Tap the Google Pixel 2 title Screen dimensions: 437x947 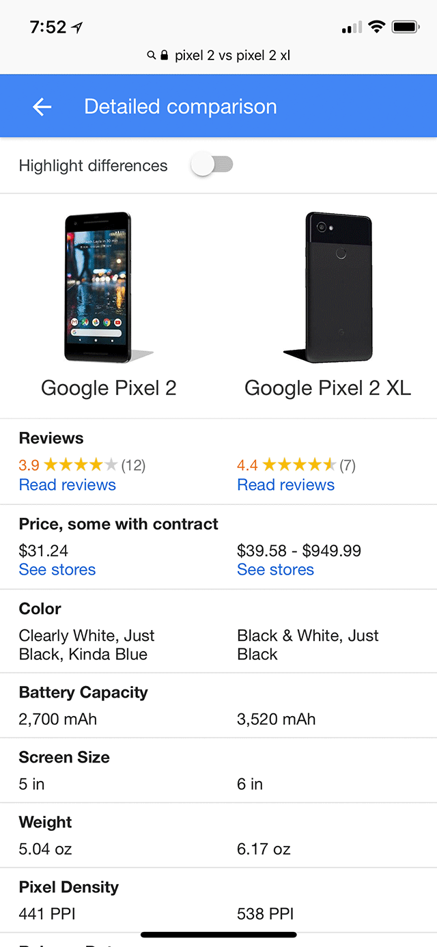109,388
